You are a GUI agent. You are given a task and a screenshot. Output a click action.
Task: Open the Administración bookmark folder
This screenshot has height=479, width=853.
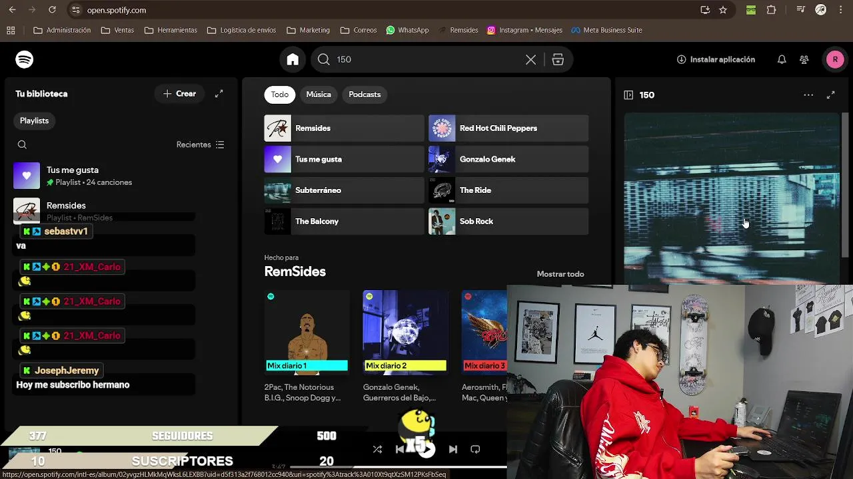tap(62, 30)
